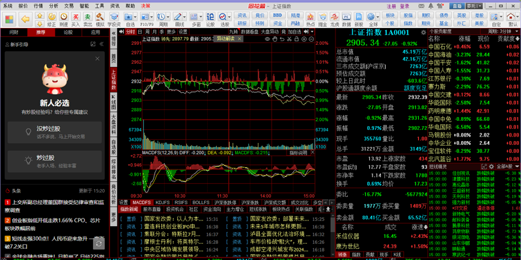Open the 分析 menu

pyautogui.click(x=54, y=5)
